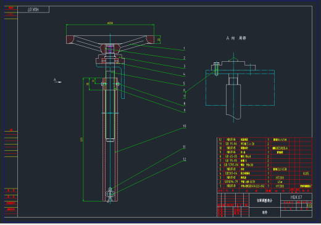Click the HDK.07 drawing number in title block
Image resolution: width=321 pixels, height=225 pixels.
pyautogui.click(x=296, y=197)
